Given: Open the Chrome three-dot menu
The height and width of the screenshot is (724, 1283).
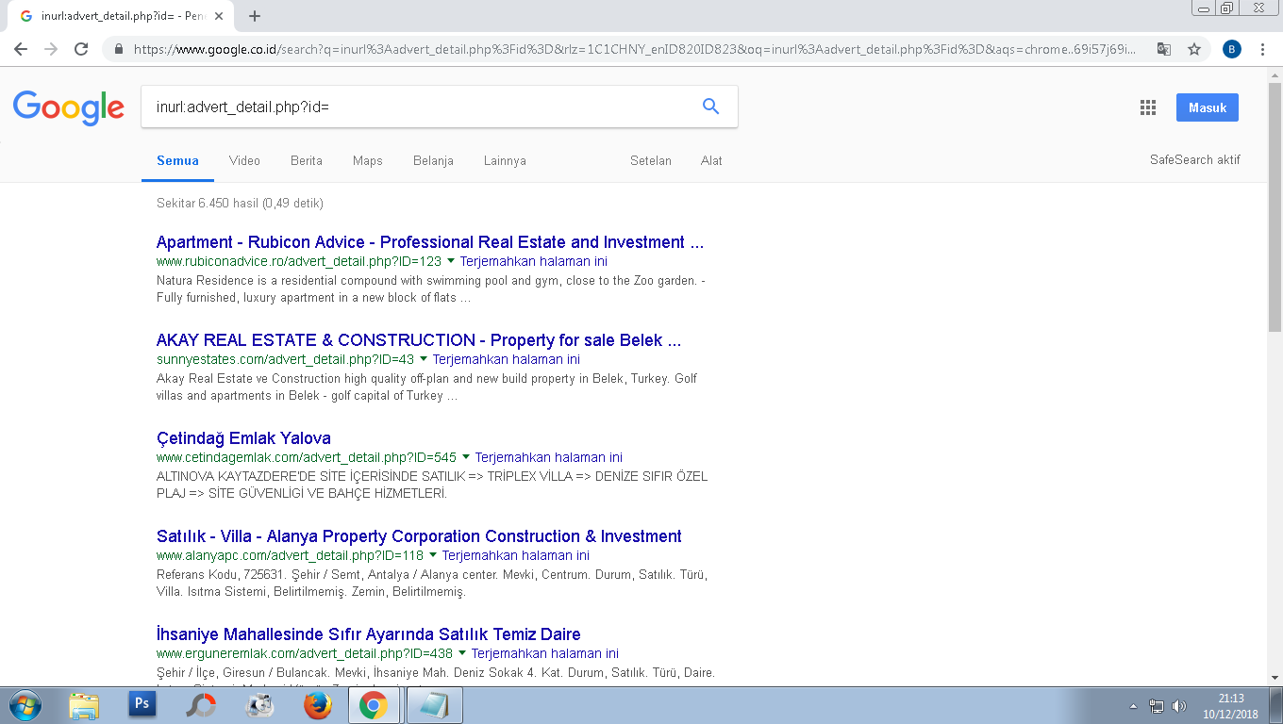Looking at the screenshot, I should [x=1262, y=49].
